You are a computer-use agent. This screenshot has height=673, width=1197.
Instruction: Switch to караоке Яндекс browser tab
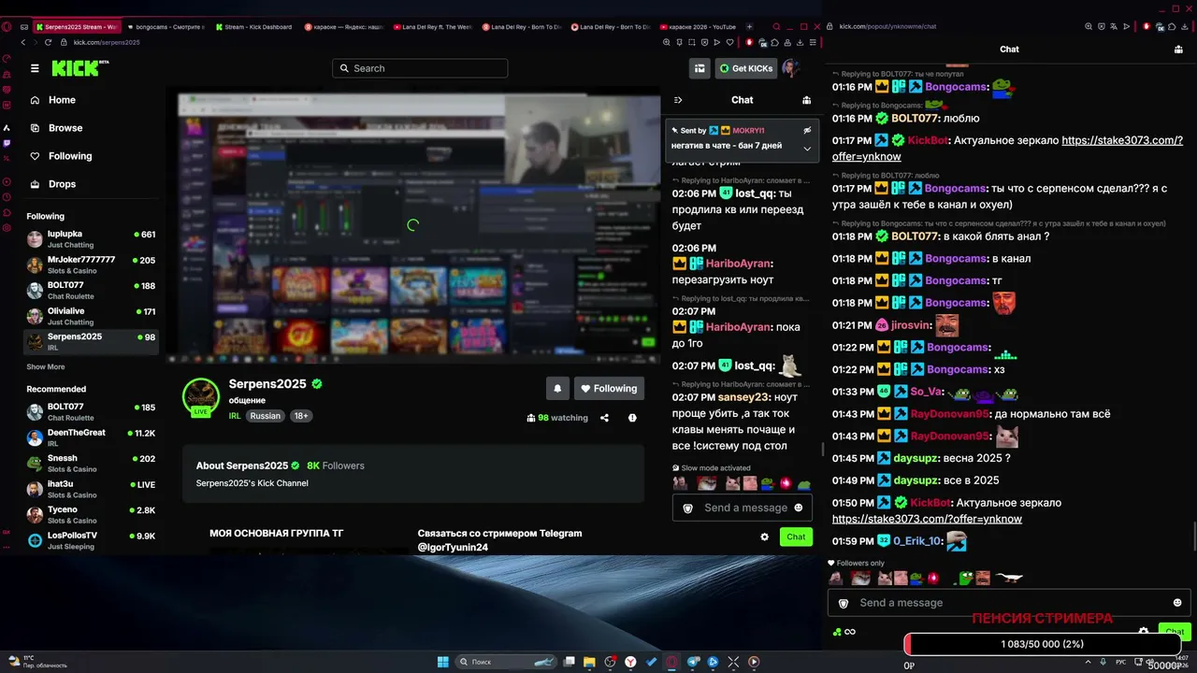click(343, 27)
